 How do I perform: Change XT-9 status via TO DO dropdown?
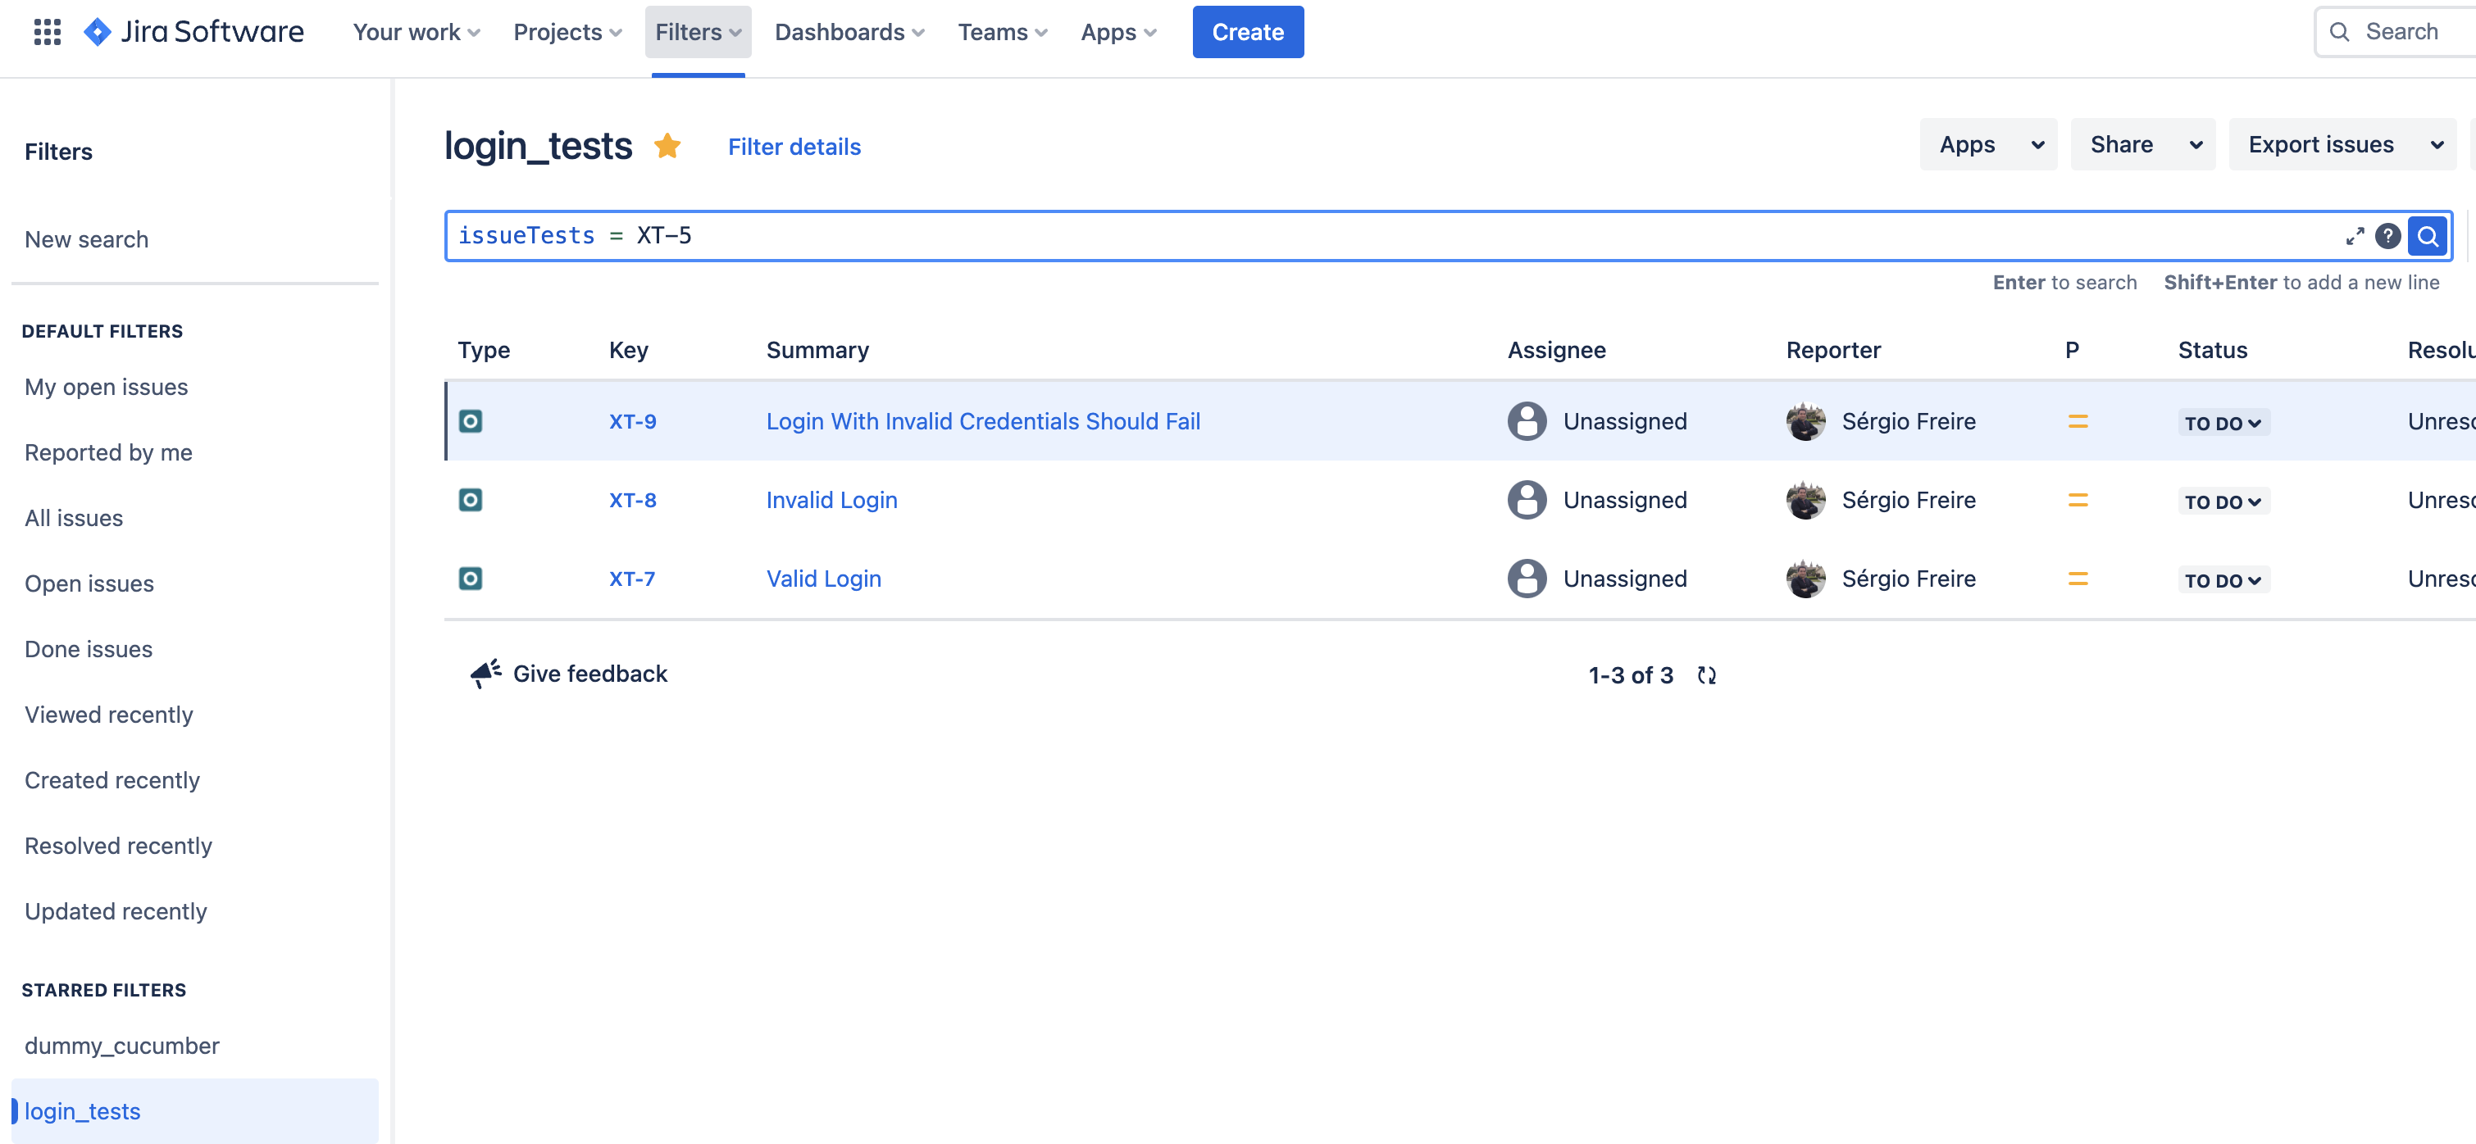coord(2223,423)
